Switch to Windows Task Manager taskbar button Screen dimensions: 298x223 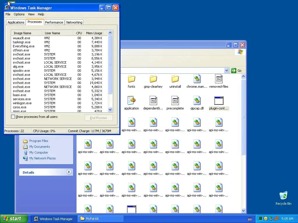tap(54, 219)
